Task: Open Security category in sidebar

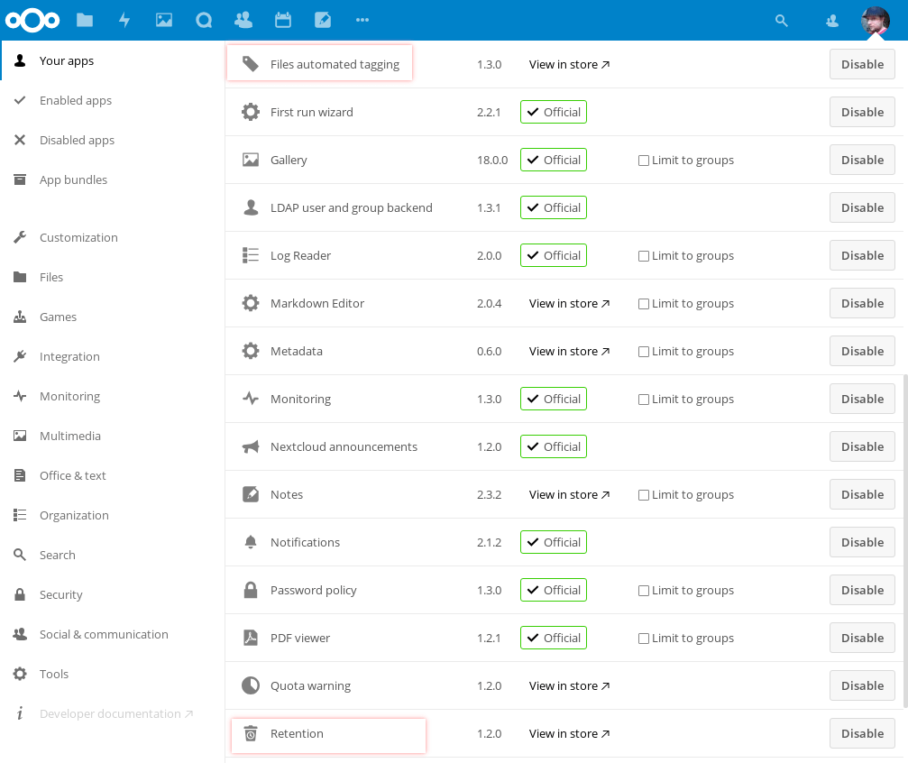Action: click(x=113, y=594)
